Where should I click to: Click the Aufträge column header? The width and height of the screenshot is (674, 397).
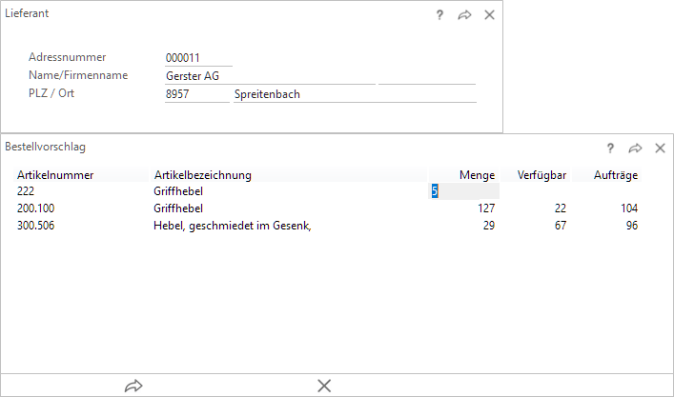click(x=615, y=175)
